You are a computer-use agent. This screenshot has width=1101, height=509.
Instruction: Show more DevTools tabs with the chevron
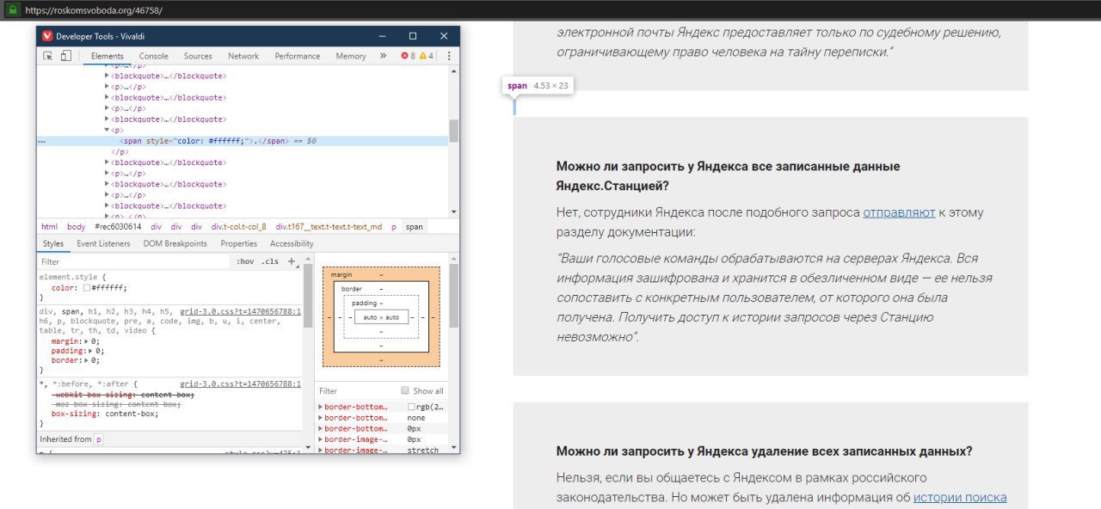383,56
